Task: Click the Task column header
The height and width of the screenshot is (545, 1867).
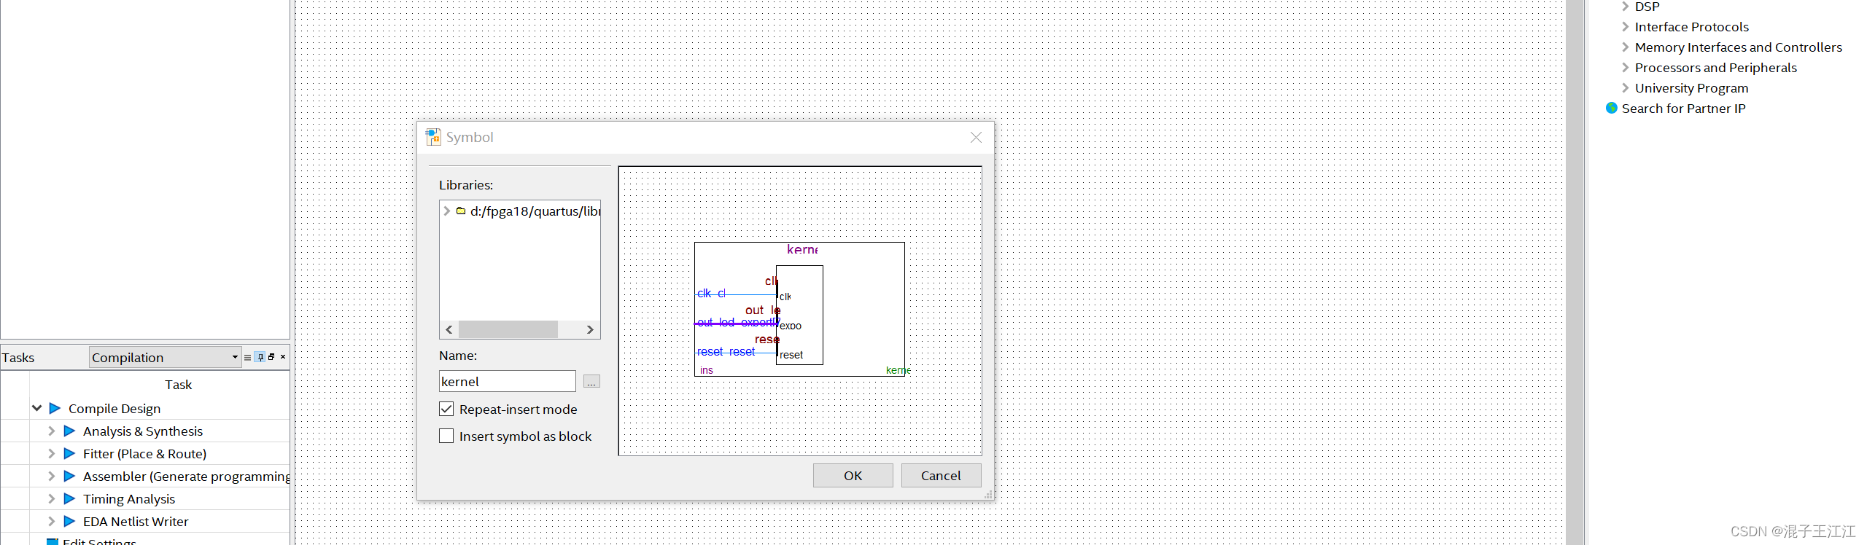Action: tap(179, 384)
